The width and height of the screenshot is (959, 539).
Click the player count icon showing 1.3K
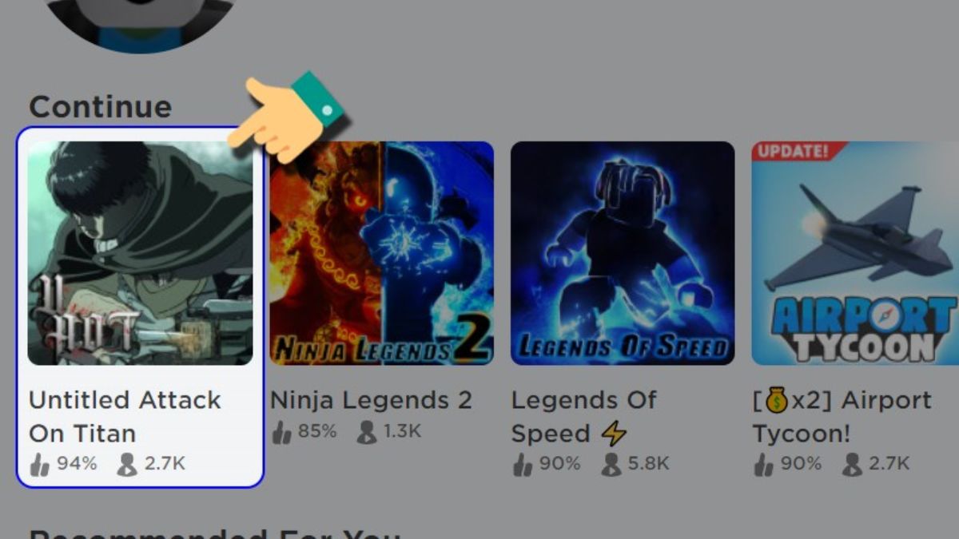[x=367, y=432]
